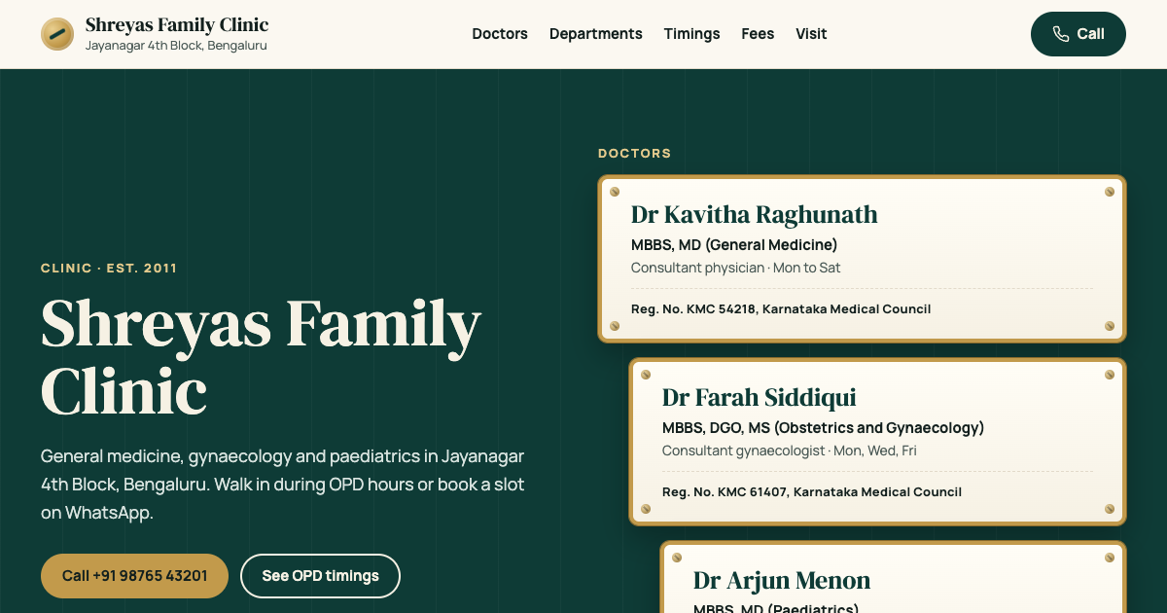Select Dr Farah Siddiqui name heading
This screenshot has height=613, width=1167.
[x=760, y=398]
